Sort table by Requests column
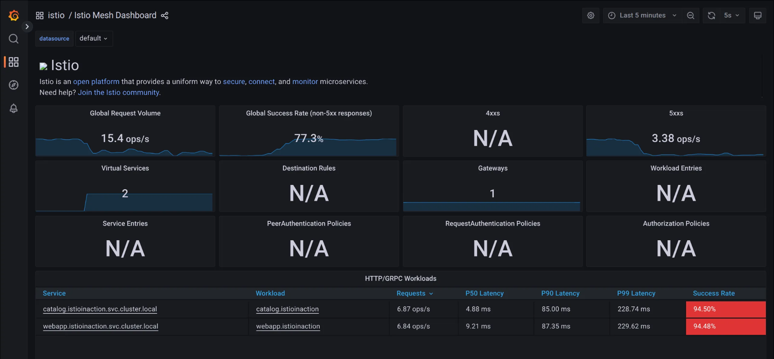Screen dimensions: 774x359 411,293
